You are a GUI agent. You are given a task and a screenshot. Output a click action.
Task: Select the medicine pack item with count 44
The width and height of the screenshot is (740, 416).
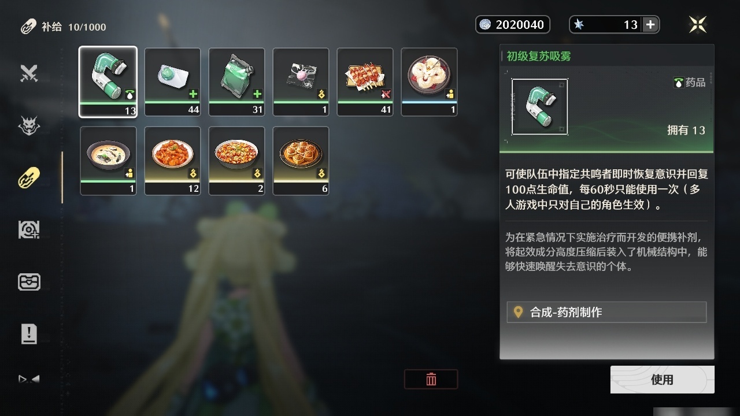coord(172,82)
